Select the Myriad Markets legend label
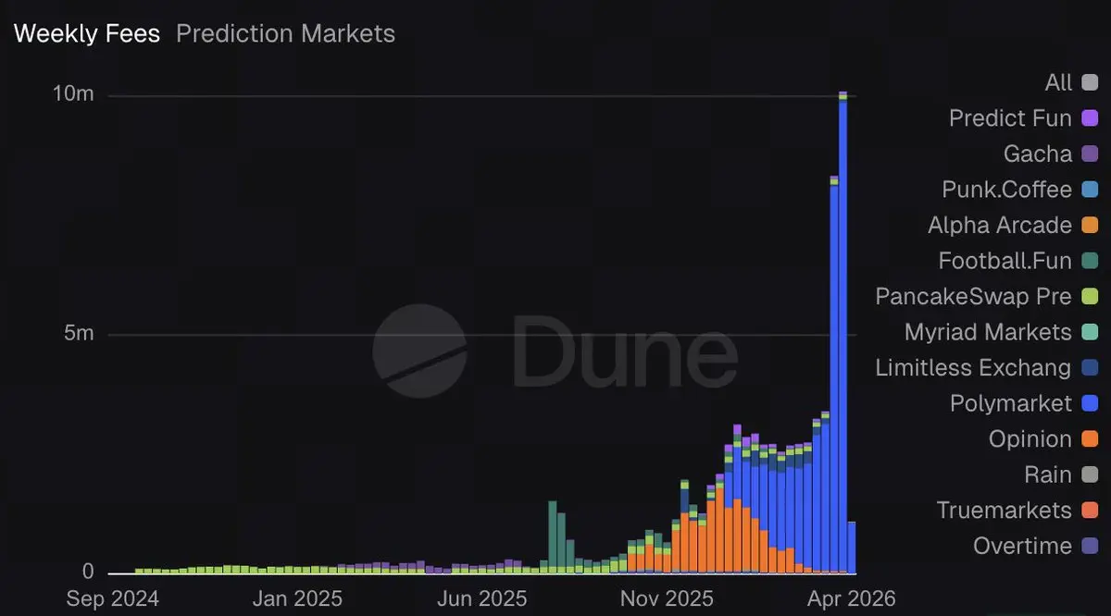1111x616 pixels. [988, 332]
